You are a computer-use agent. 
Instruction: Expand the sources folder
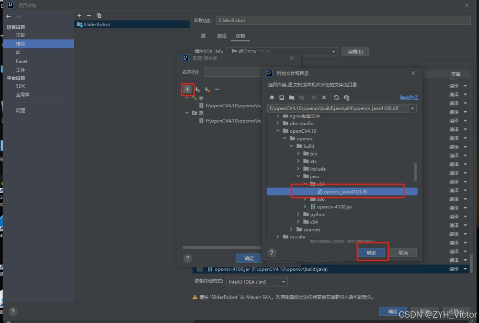pyautogui.click(x=291, y=230)
